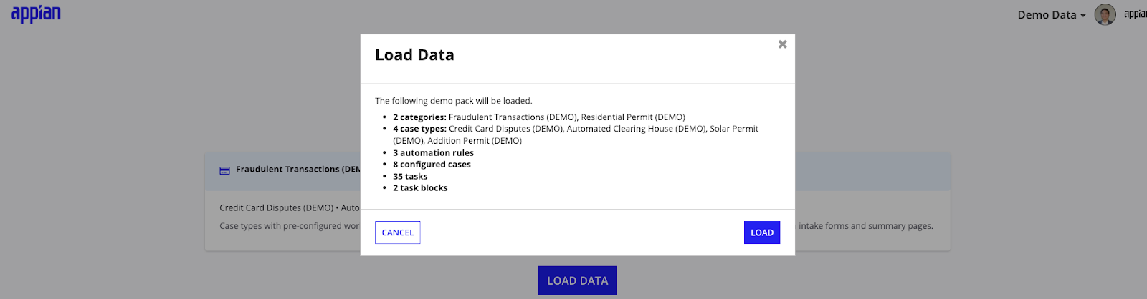
Task: Click the Appian logo
Action: (36, 14)
